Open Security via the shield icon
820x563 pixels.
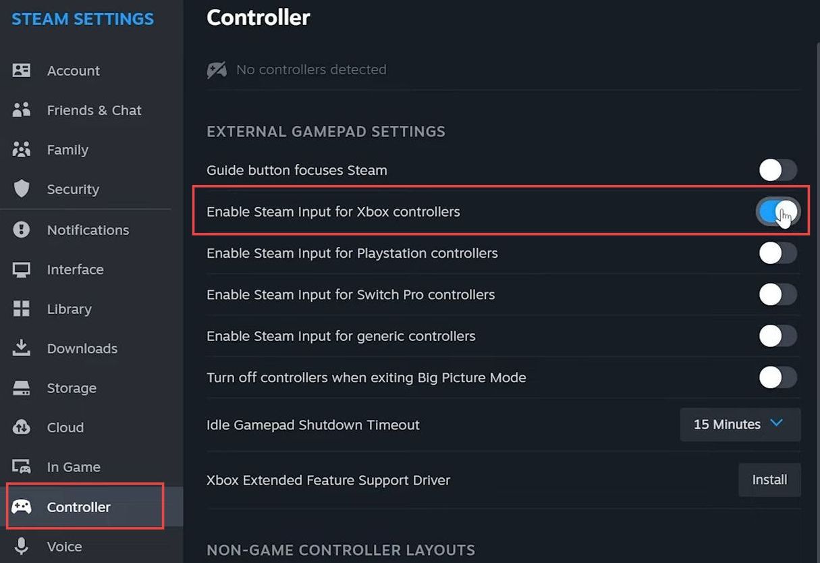click(20, 190)
